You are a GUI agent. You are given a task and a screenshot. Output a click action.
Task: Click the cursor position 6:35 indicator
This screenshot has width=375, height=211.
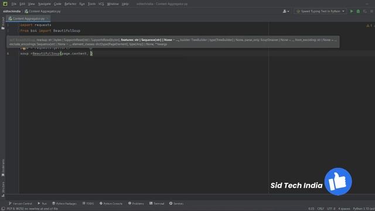(x=311, y=209)
